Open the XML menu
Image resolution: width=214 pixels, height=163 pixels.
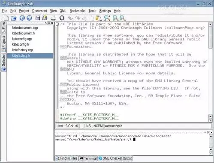point(63,11)
